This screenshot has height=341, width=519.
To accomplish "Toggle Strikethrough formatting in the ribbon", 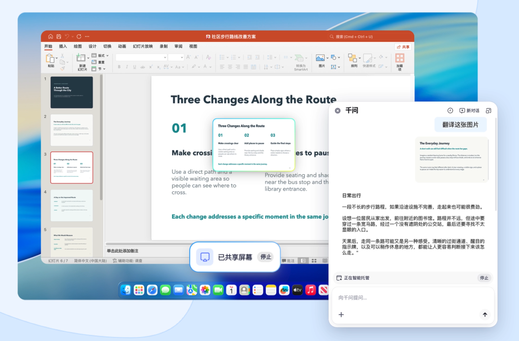I will click(142, 67).
